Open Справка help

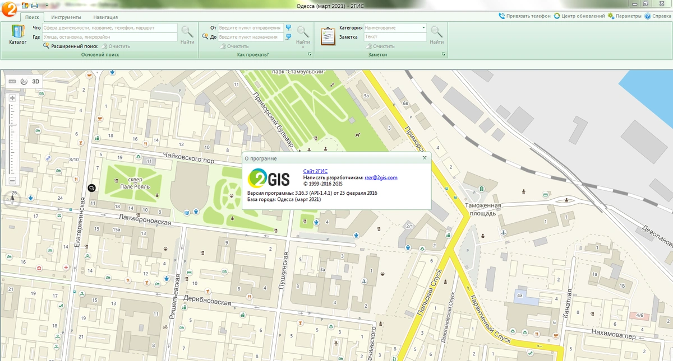pyautogui.click(x=657, y=16)
